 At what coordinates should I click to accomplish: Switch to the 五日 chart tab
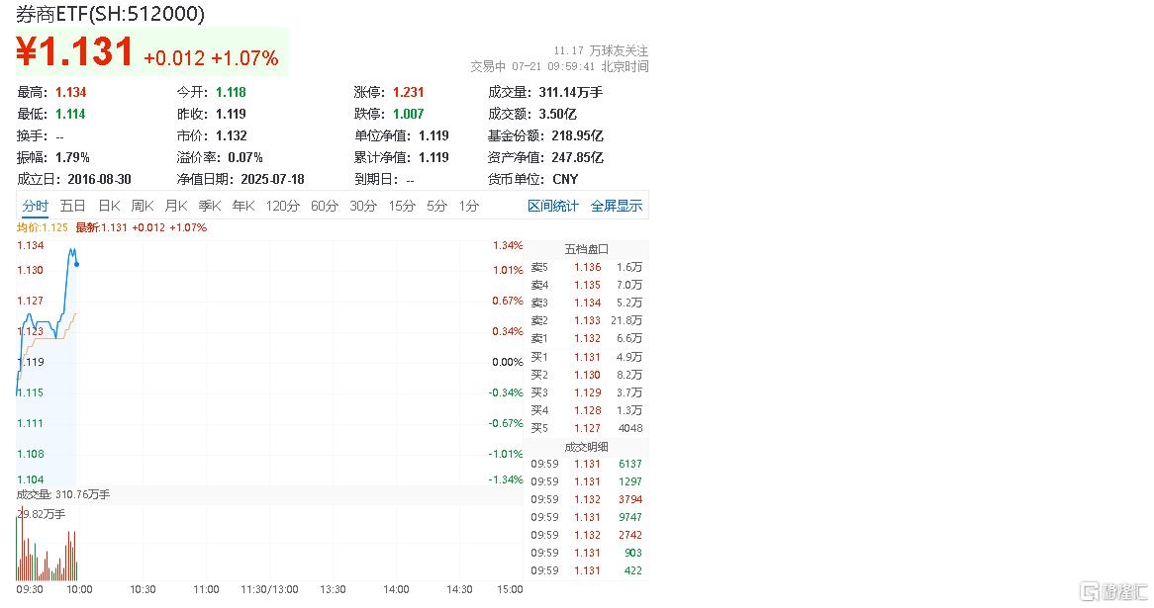(x=72, y=206)
